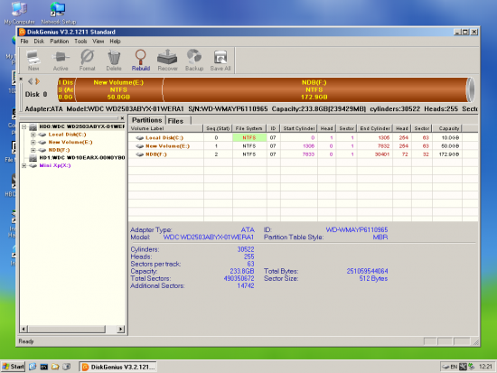Sort by File System column header
497x373 pixels.
tap(249, 128)
